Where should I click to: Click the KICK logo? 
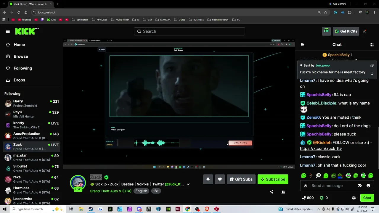27,31
